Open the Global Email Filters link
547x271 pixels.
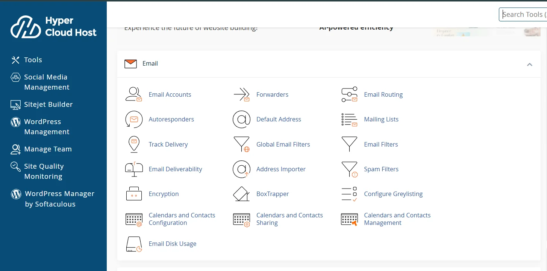click(283, 144)
